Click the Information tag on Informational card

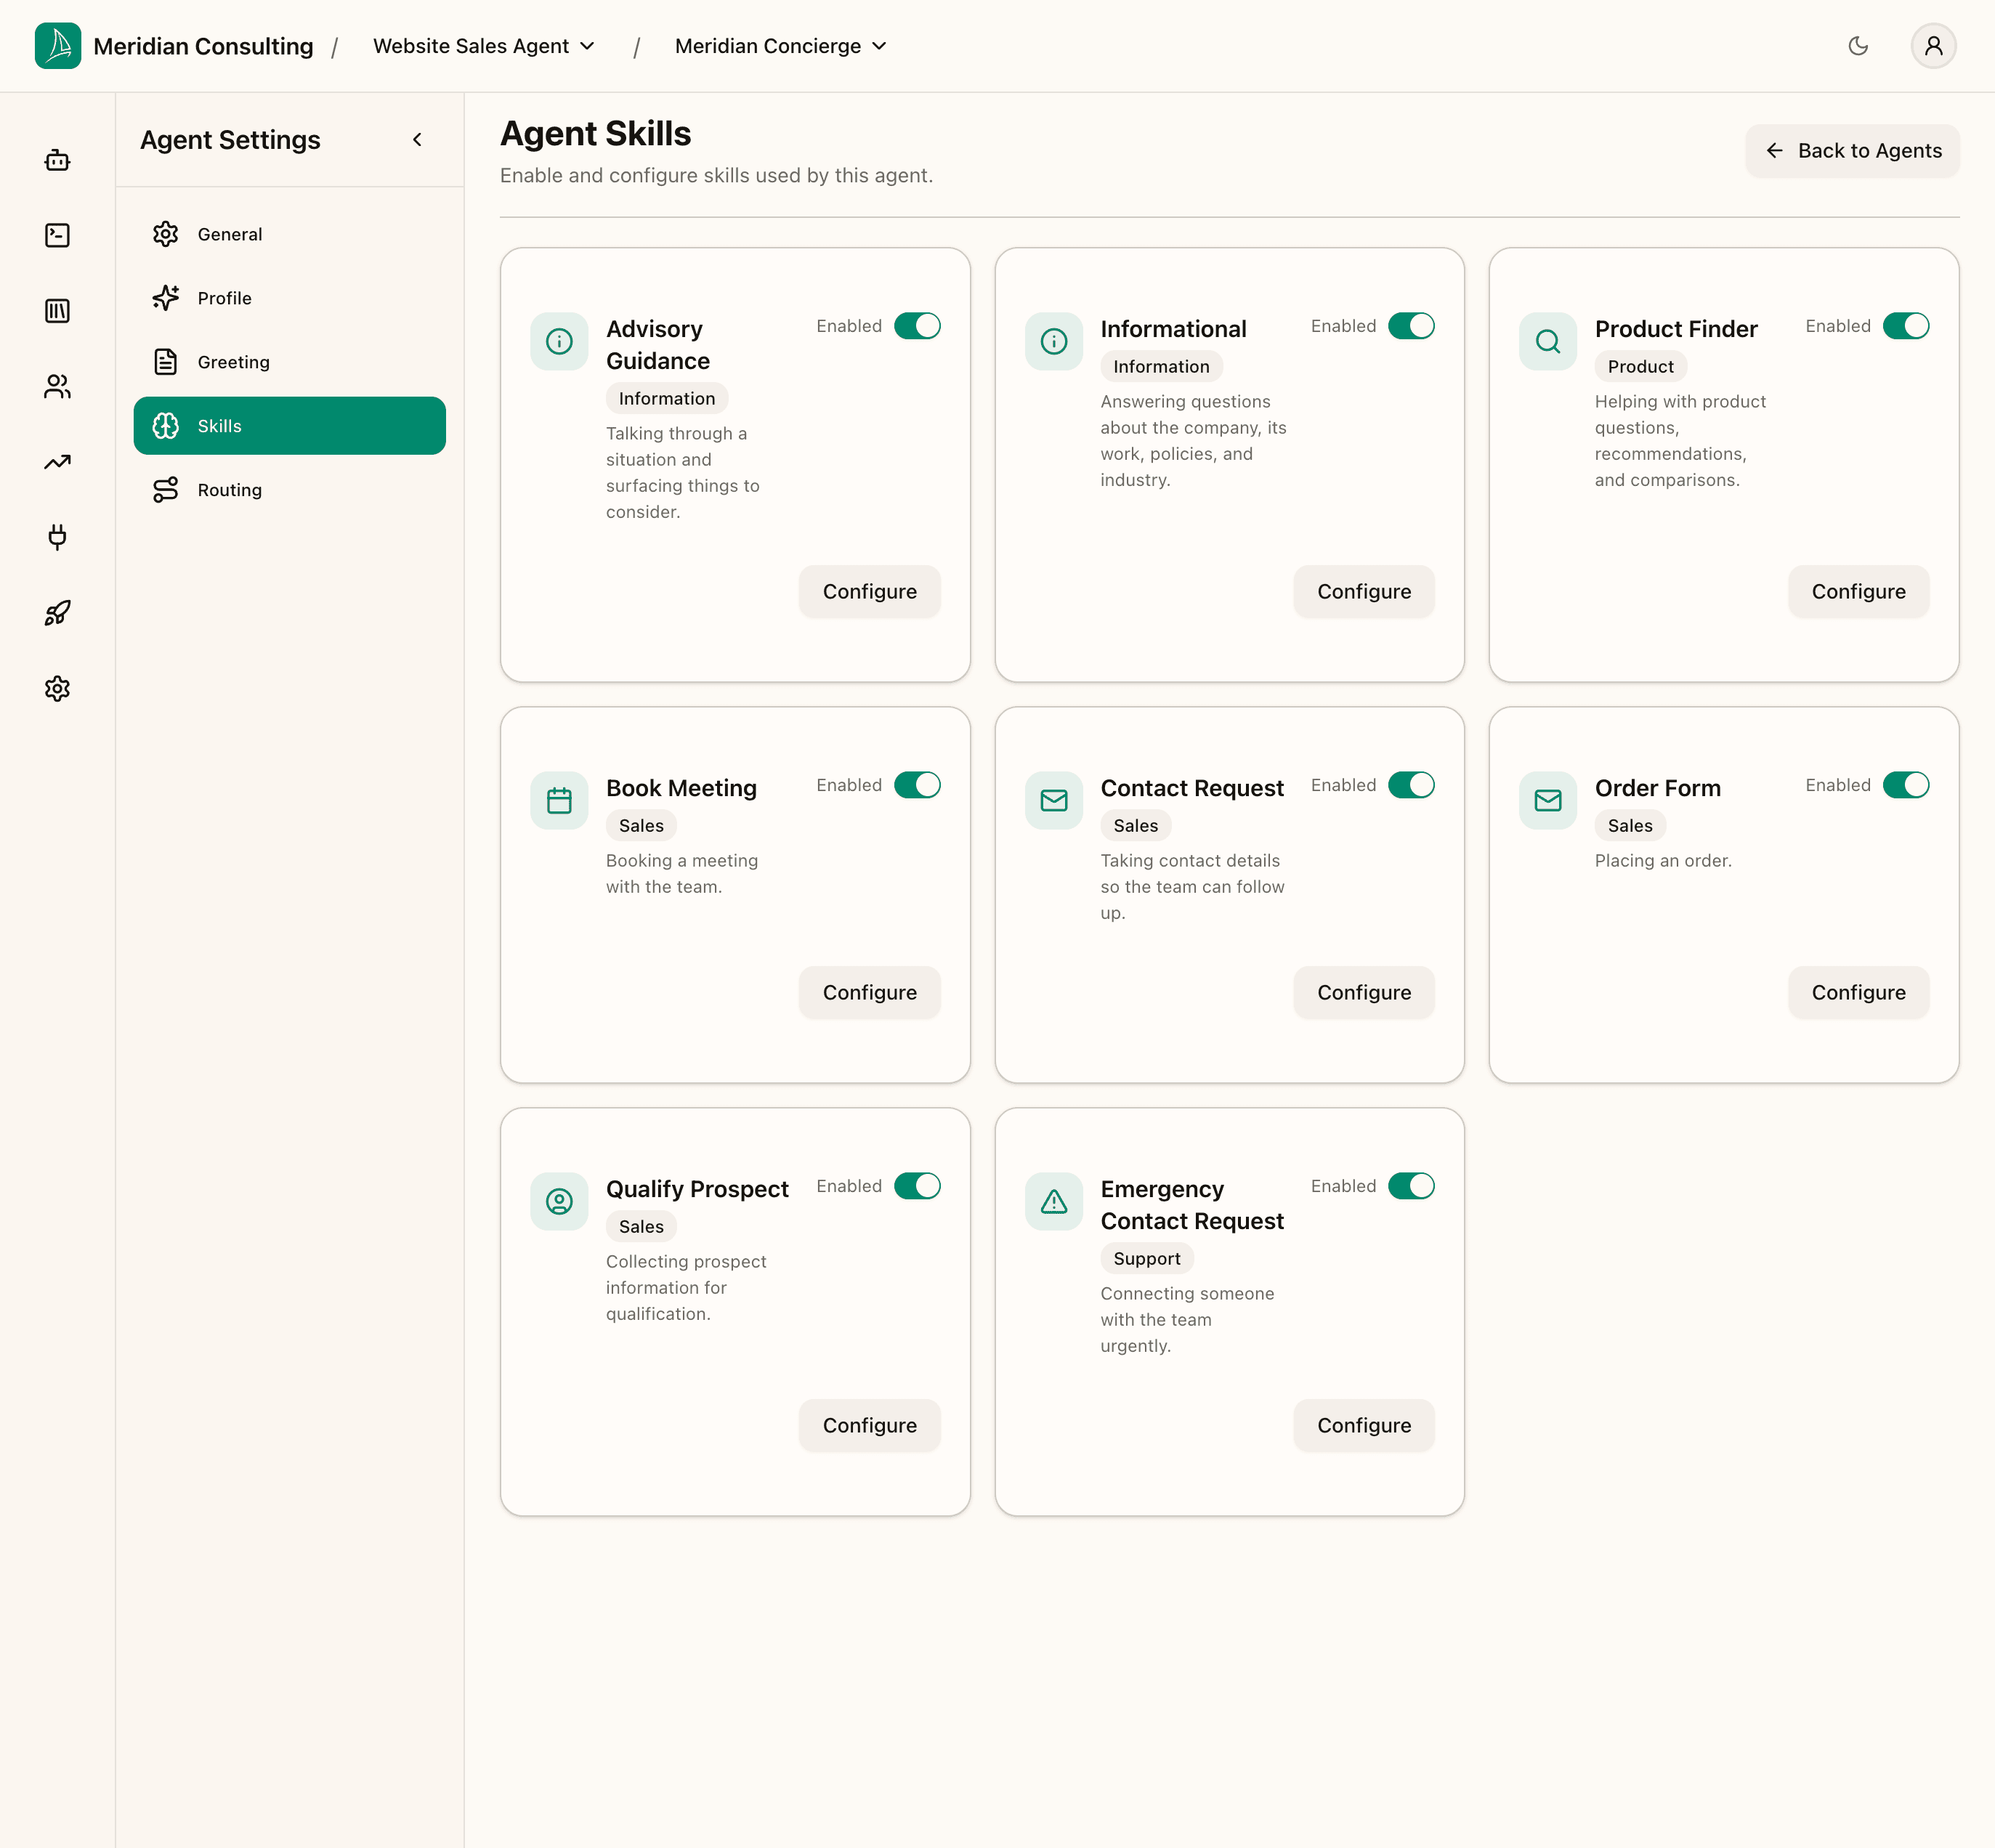[x=1161, y=367]
